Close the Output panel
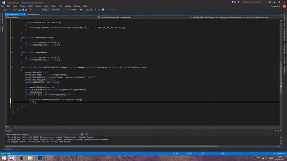This screenshot has width=287, height=161. 281,131
